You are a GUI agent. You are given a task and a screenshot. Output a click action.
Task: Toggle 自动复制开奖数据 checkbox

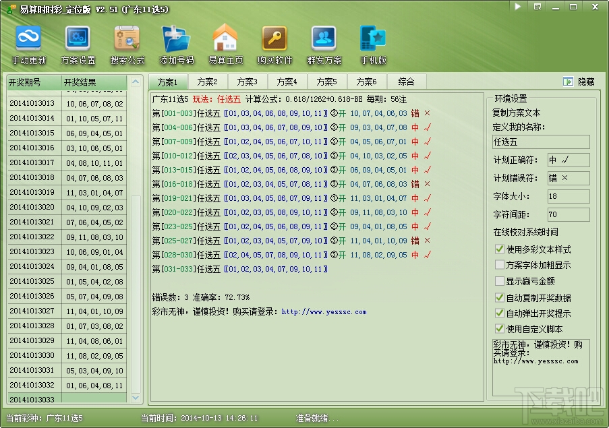pyautogui.click(x=500, y=297)
